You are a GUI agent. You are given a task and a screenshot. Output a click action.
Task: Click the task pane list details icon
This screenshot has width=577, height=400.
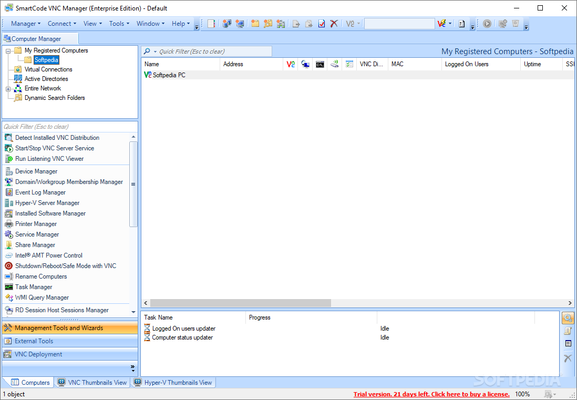point(568,344)
